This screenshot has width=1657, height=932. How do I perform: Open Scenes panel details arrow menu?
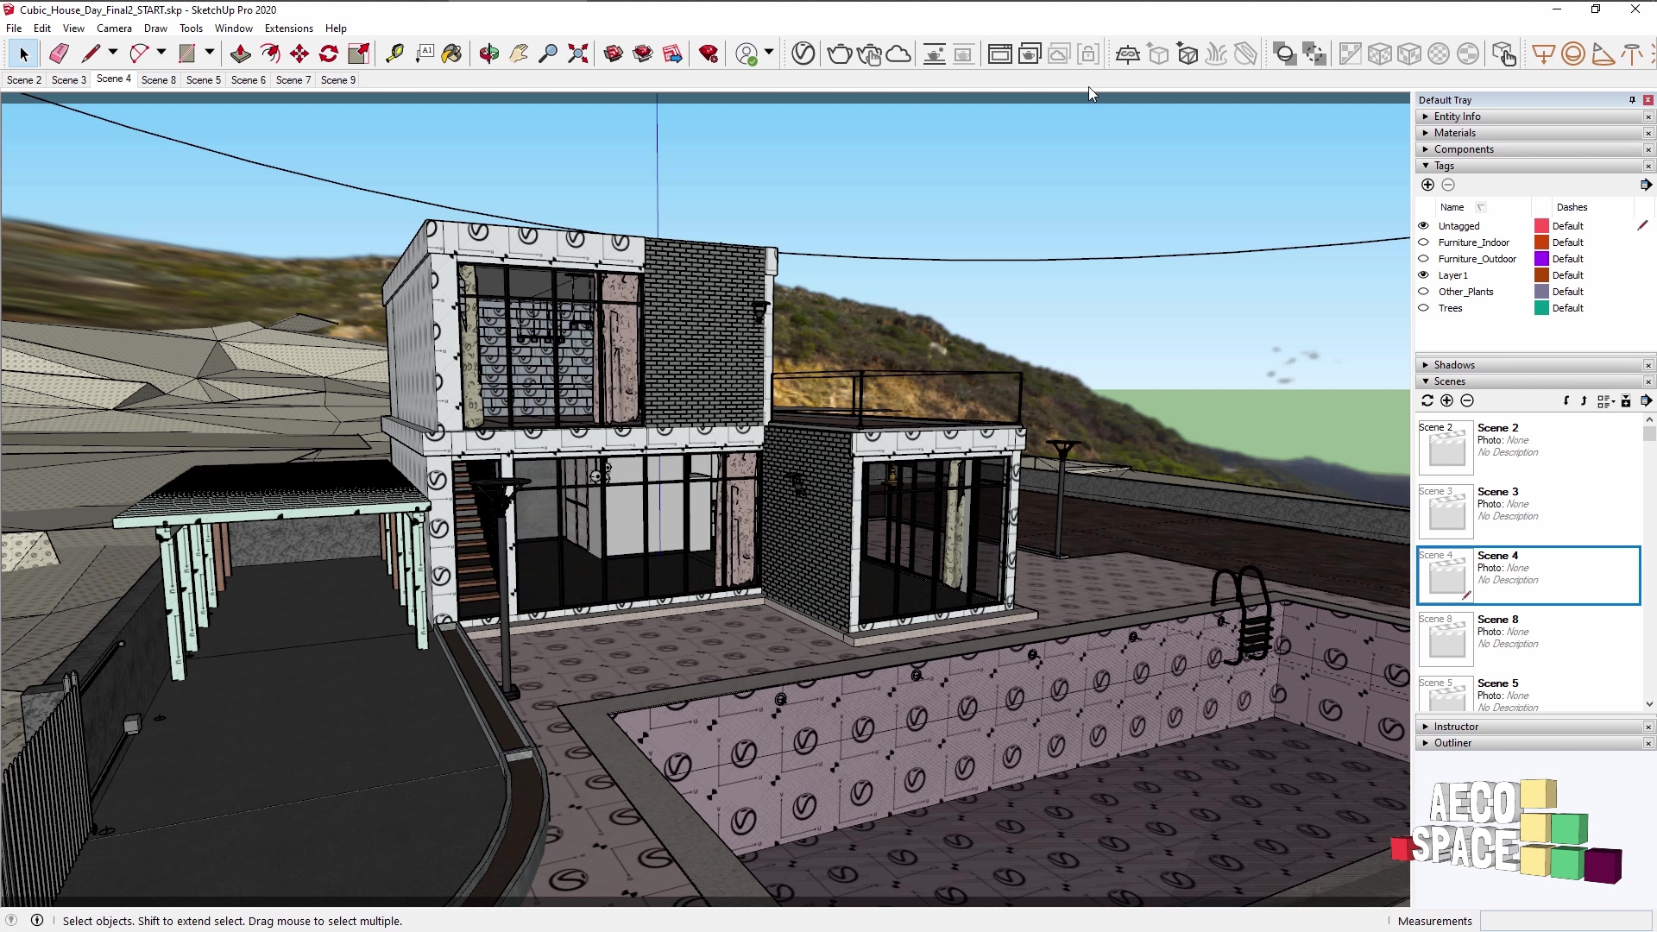click(1646, 400)
